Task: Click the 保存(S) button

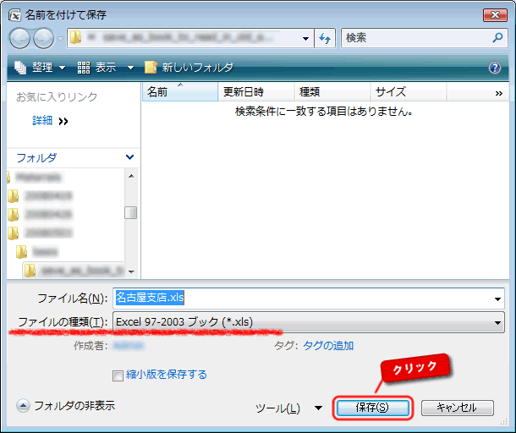Action: click(372, 408)
